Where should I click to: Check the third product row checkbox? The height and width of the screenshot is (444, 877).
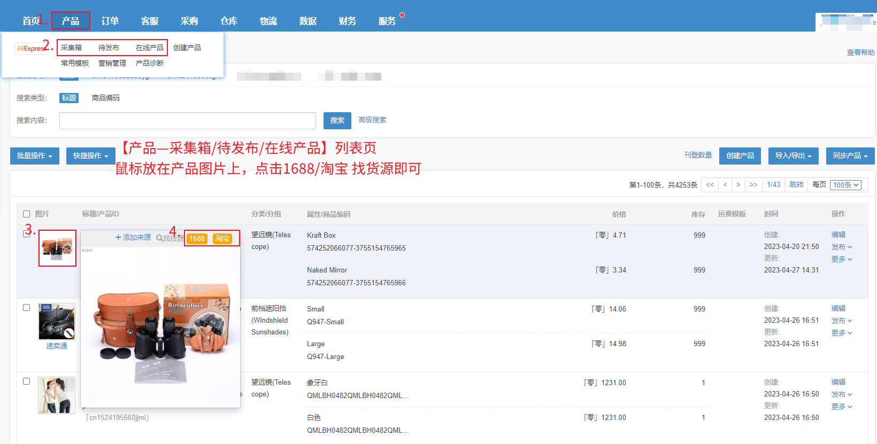[x=26, y=381]
